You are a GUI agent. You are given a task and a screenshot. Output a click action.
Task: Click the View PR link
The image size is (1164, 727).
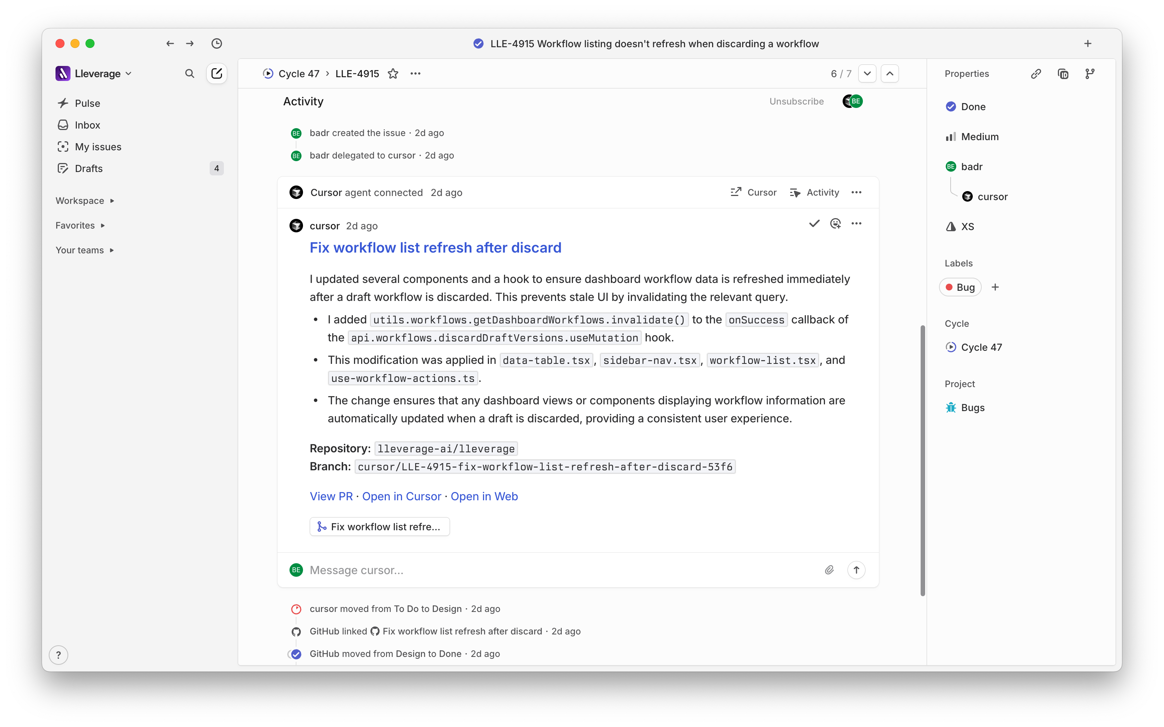(331, 496)
